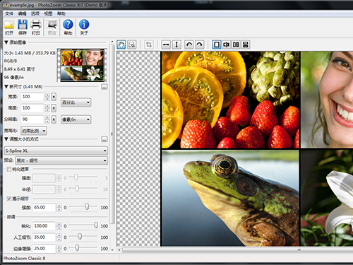Print using the 打印 printer icon
Viewport: 353px width, 265px height.
36,28
